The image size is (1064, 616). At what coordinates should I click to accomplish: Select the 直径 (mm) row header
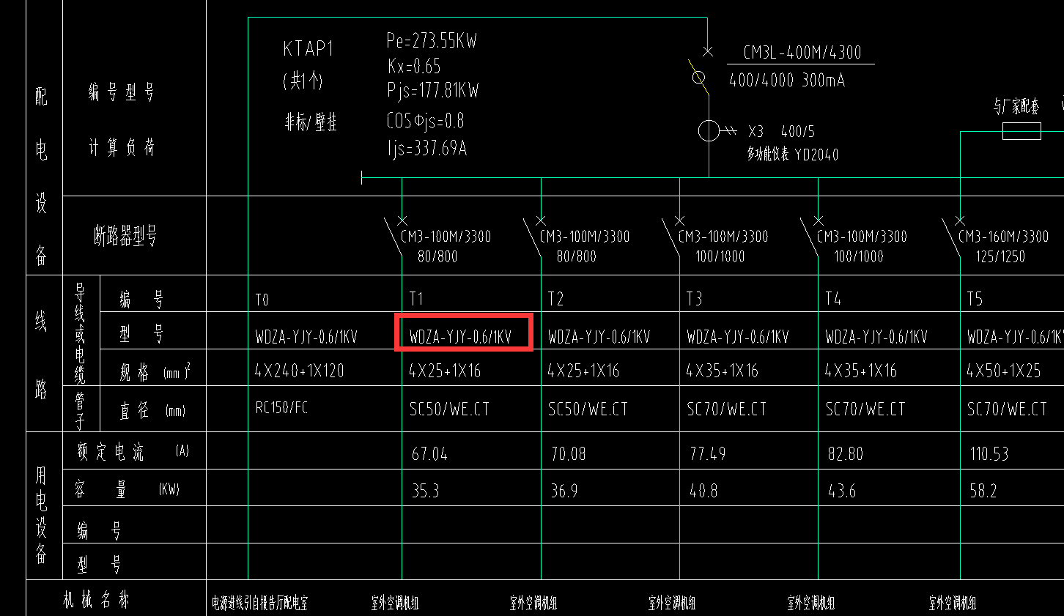point(152,410)
